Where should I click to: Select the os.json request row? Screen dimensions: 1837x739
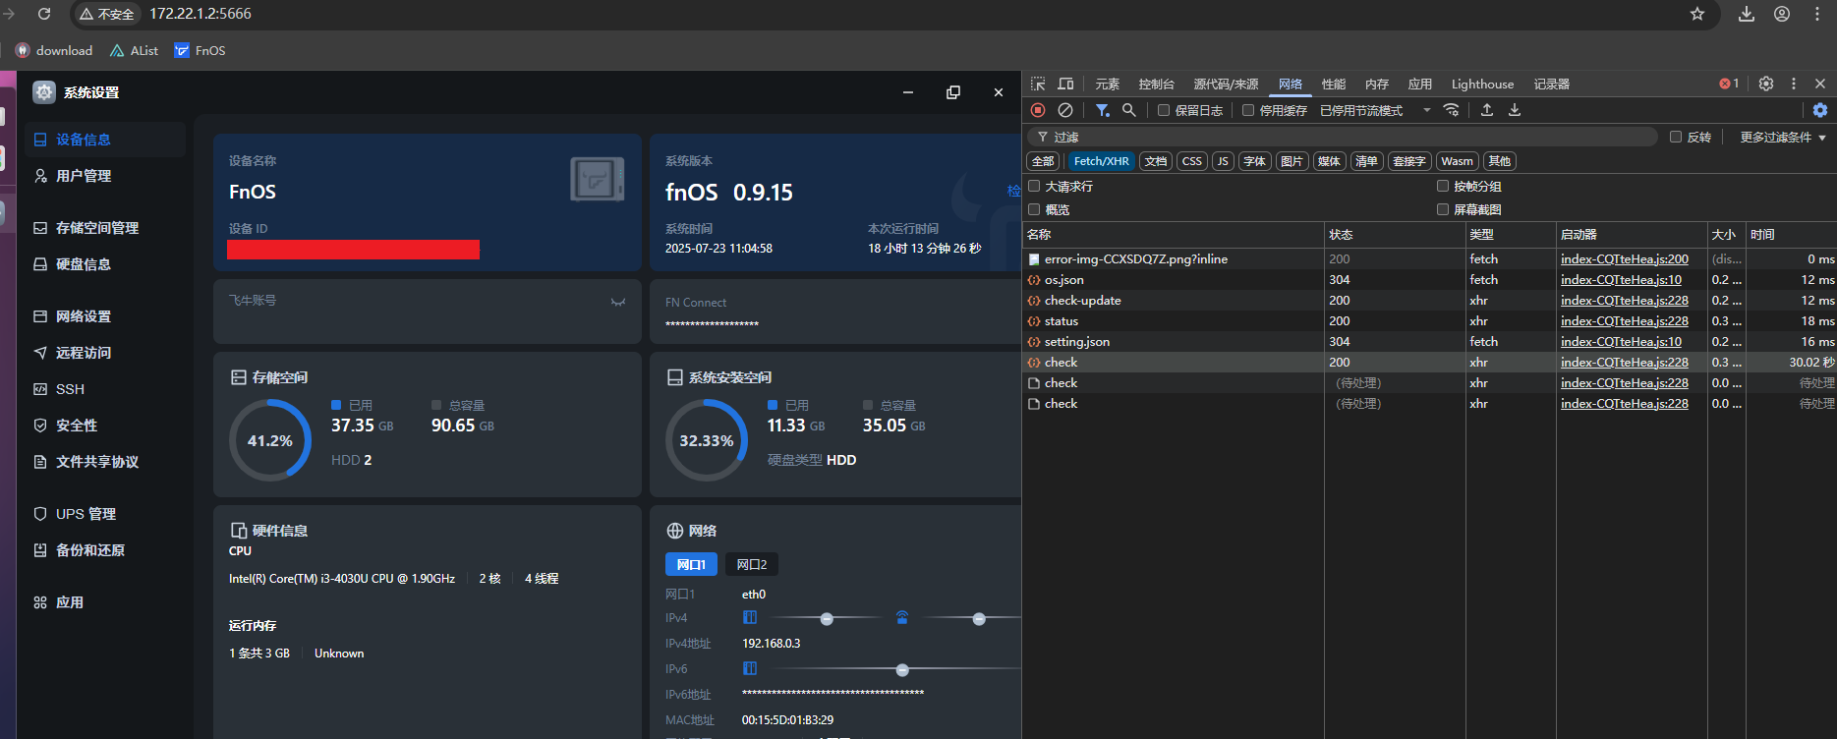click(x=1429, y=280)
